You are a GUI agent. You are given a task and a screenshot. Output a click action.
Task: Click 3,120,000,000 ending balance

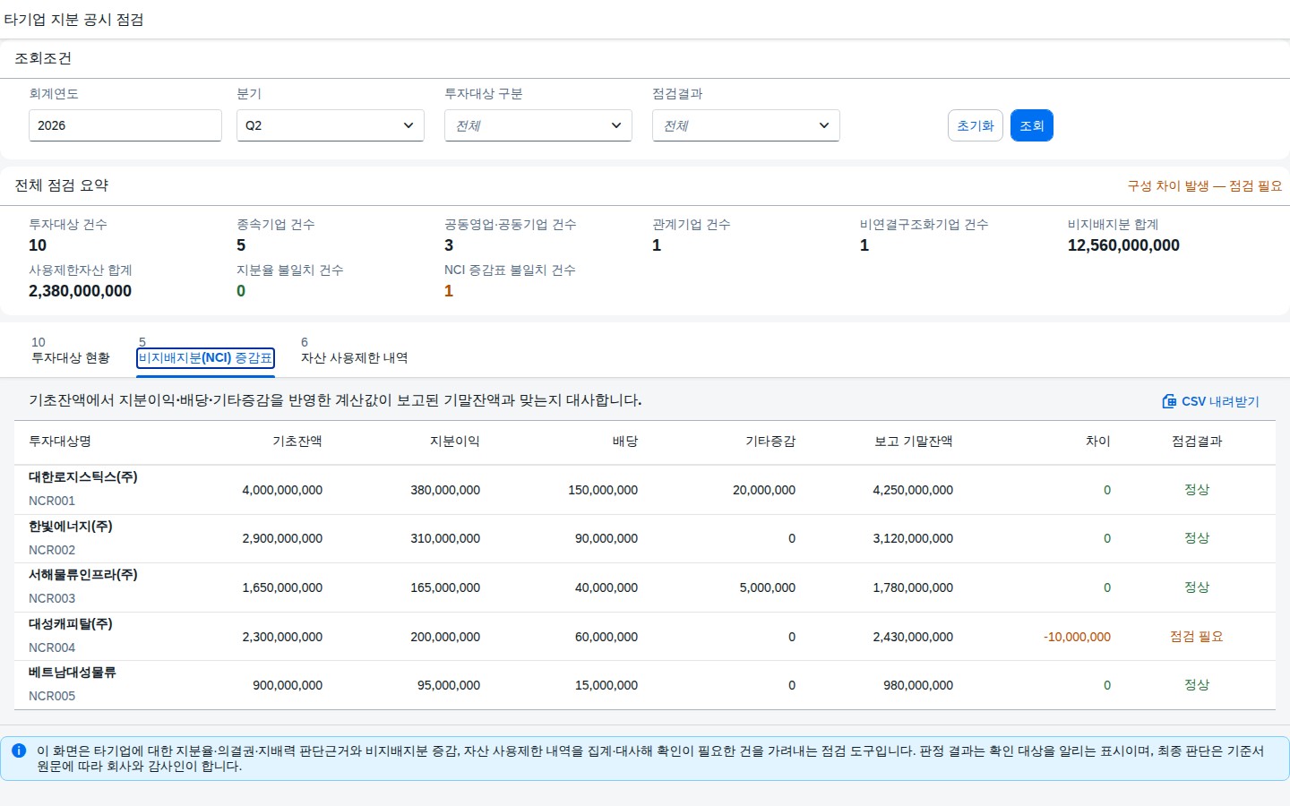[x=913, y=538]
